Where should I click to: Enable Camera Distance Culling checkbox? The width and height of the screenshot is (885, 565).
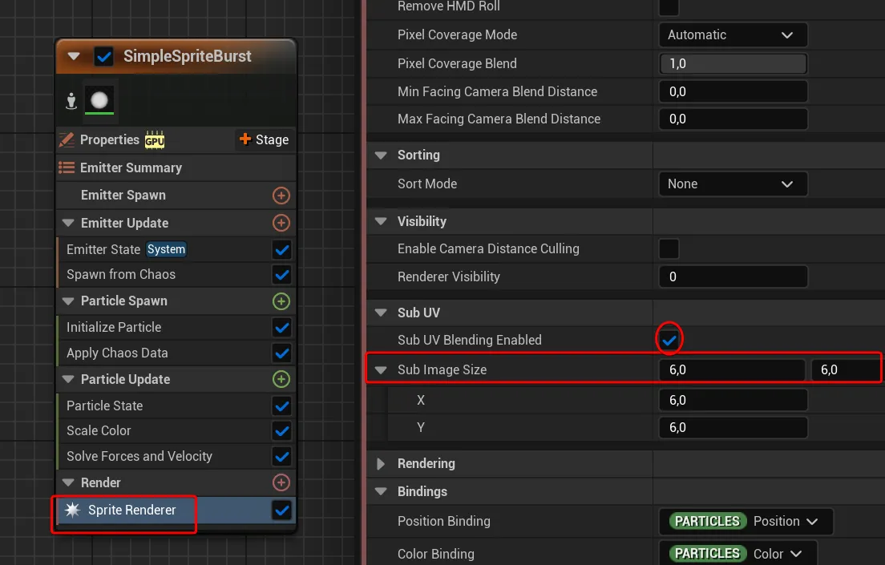tap(669, 248)
